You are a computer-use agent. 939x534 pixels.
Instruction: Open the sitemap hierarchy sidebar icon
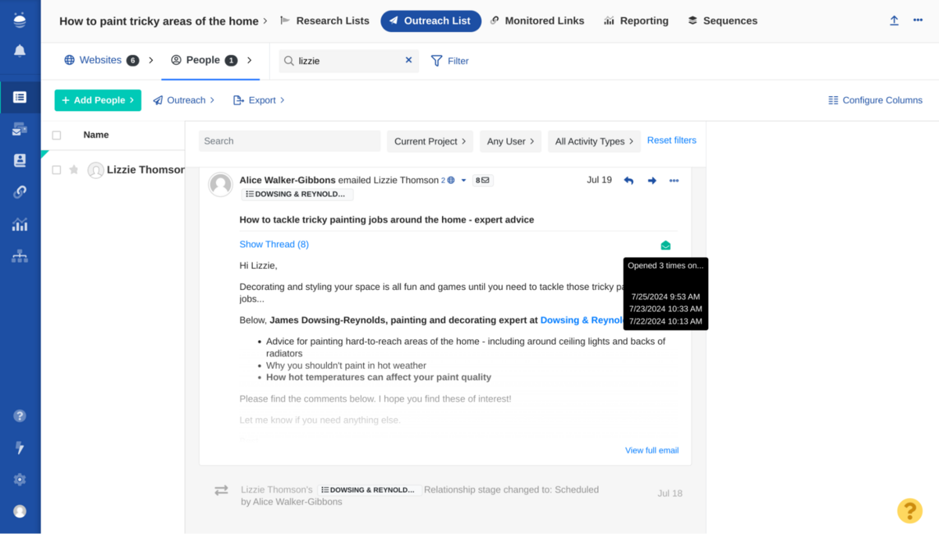click(x=20, y=256)
